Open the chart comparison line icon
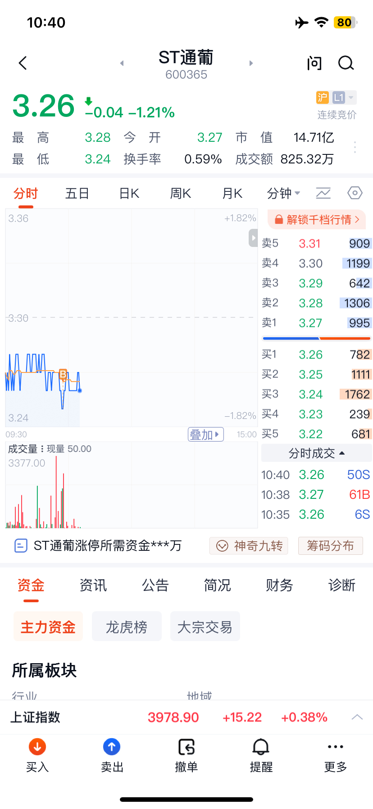Image resolution: width=373 pixels, height=809 pixels. pos(323,193)
